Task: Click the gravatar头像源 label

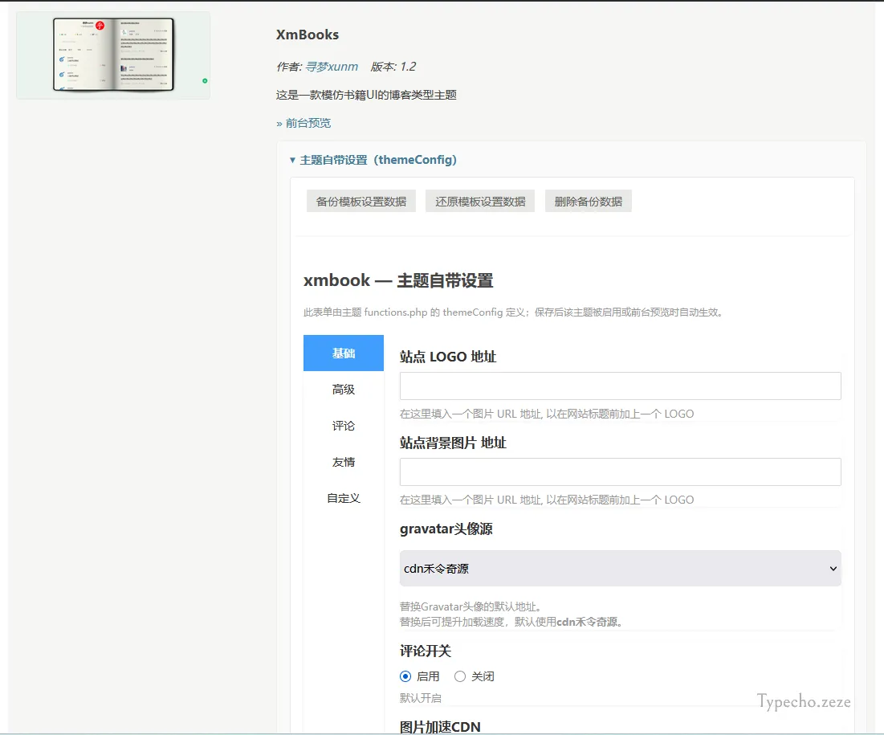Action: 446,529
